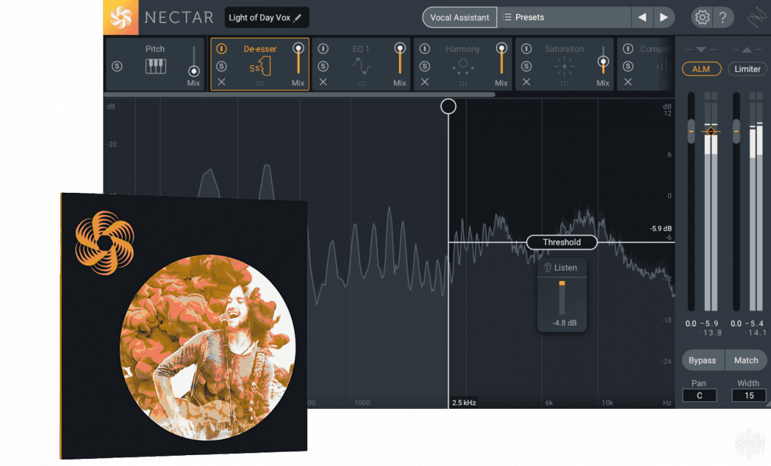Viewport: 771px width, 466px height.
Task: Solo the Saturation module
Action: pos(526,66)
